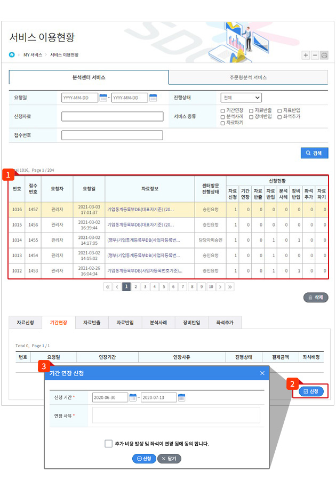Viewport: 336px width, 480px height.
Task: Open data link in row 1015
Action: 140,225
